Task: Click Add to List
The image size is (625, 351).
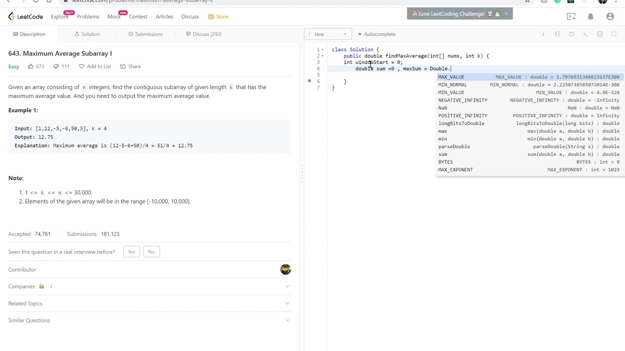Action: coord(95,66)
